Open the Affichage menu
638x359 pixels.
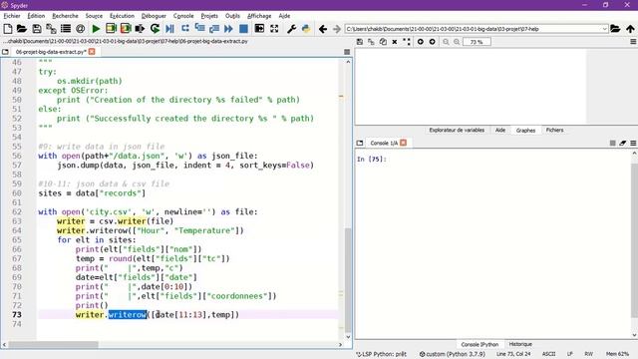(259, 16)
